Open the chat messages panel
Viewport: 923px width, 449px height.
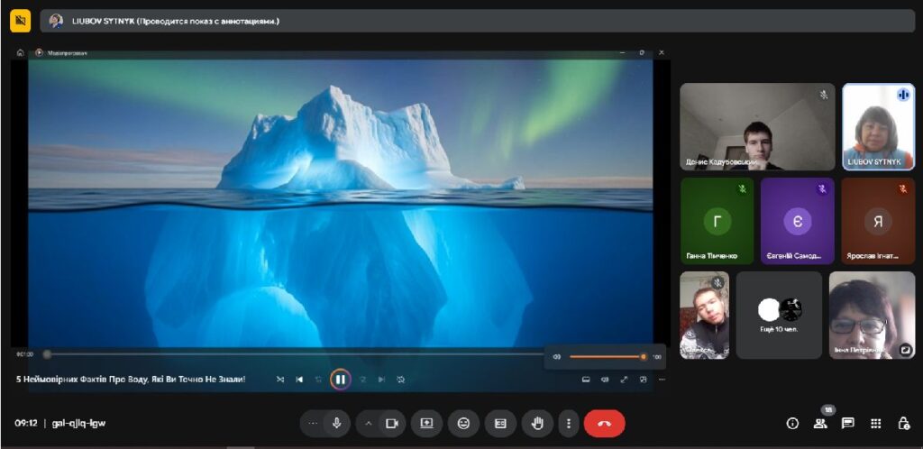[x=847, y=423]
